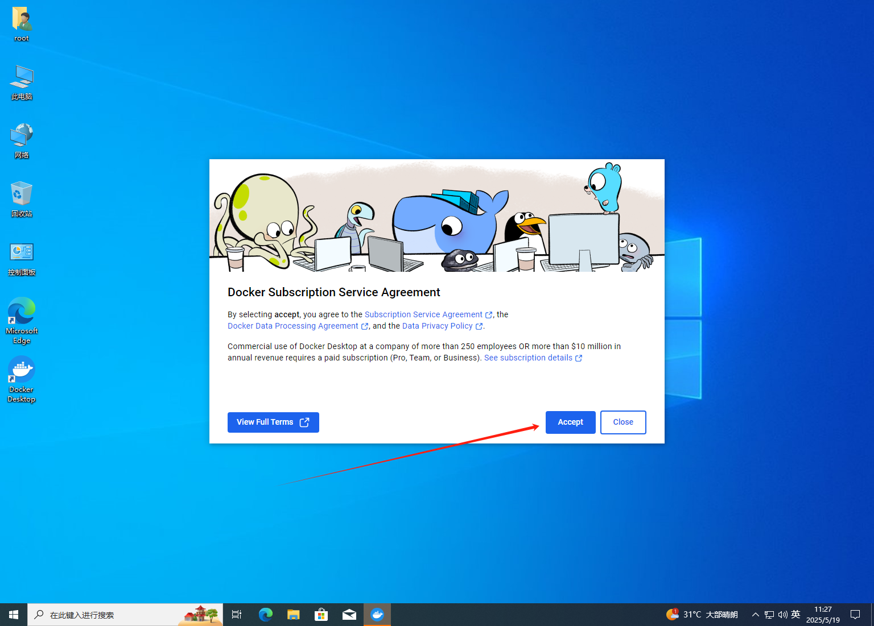Click the Show desktop strip in the taskbar

click(x=872, y=615)
